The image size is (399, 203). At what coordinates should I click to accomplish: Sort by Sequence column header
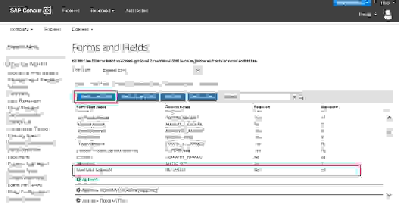coord(329,107)
